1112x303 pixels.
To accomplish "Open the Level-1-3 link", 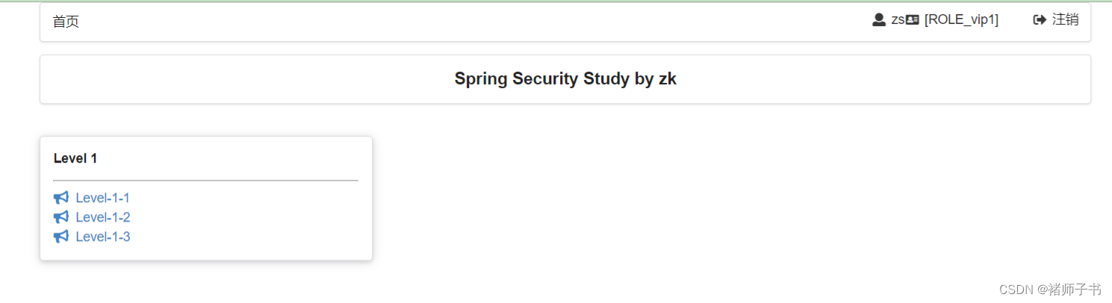I will 103,237.
